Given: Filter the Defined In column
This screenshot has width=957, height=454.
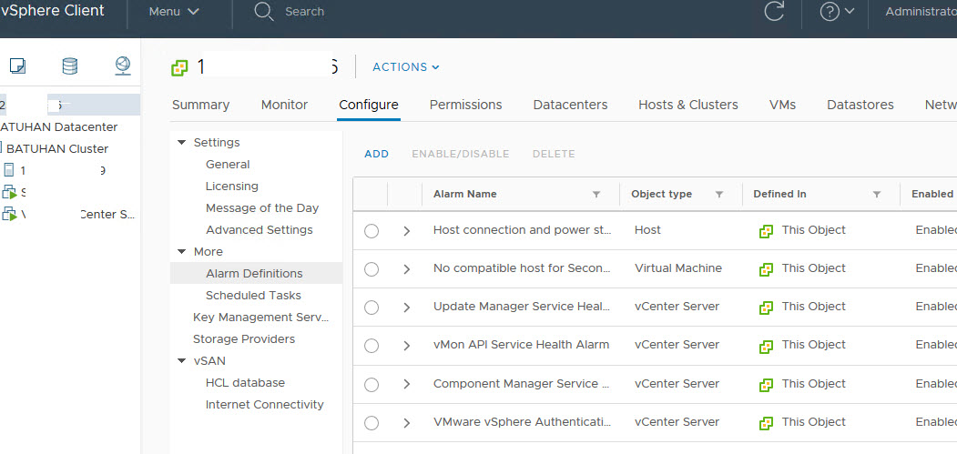Looking at the screenshot, I should (x=877, y=194).
